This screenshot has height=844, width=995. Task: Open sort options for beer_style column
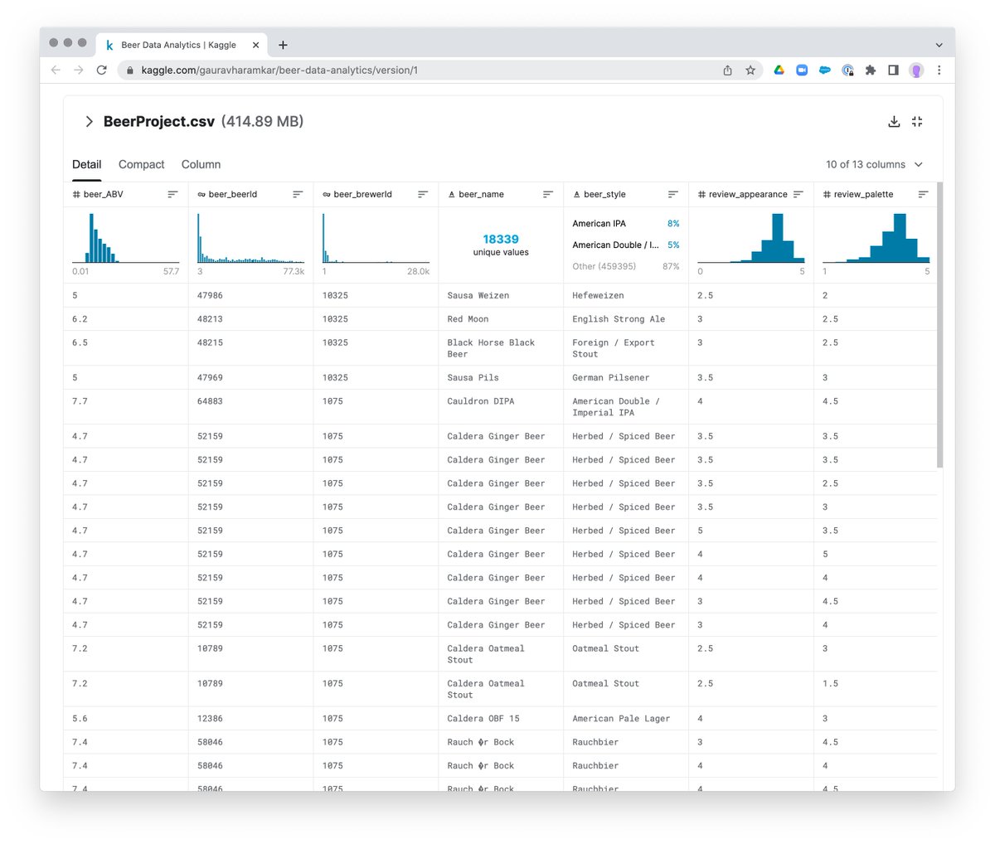(673, 194)
